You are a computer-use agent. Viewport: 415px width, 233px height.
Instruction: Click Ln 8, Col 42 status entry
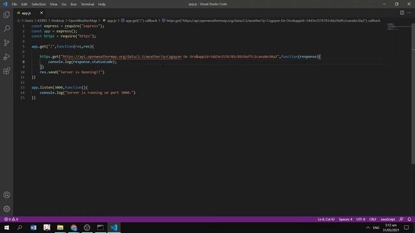click(x=326, y=219)
